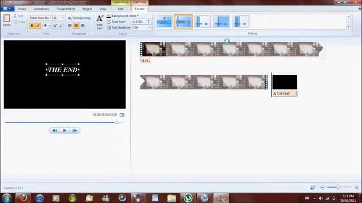The image size is (362, 203).
Task: Show hidden tray icons arrow
Action: click(314, 198)
